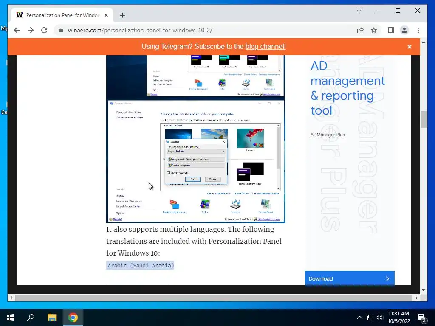The image size is (435, 326).
Task: Reload the winaero page
Action: click(44, 30)
